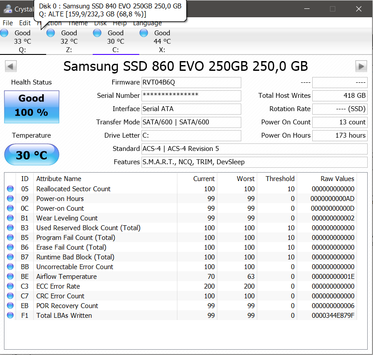Click the masked Serial Number field
This screenshot has width=373, height=355.
tap(191, 96)
